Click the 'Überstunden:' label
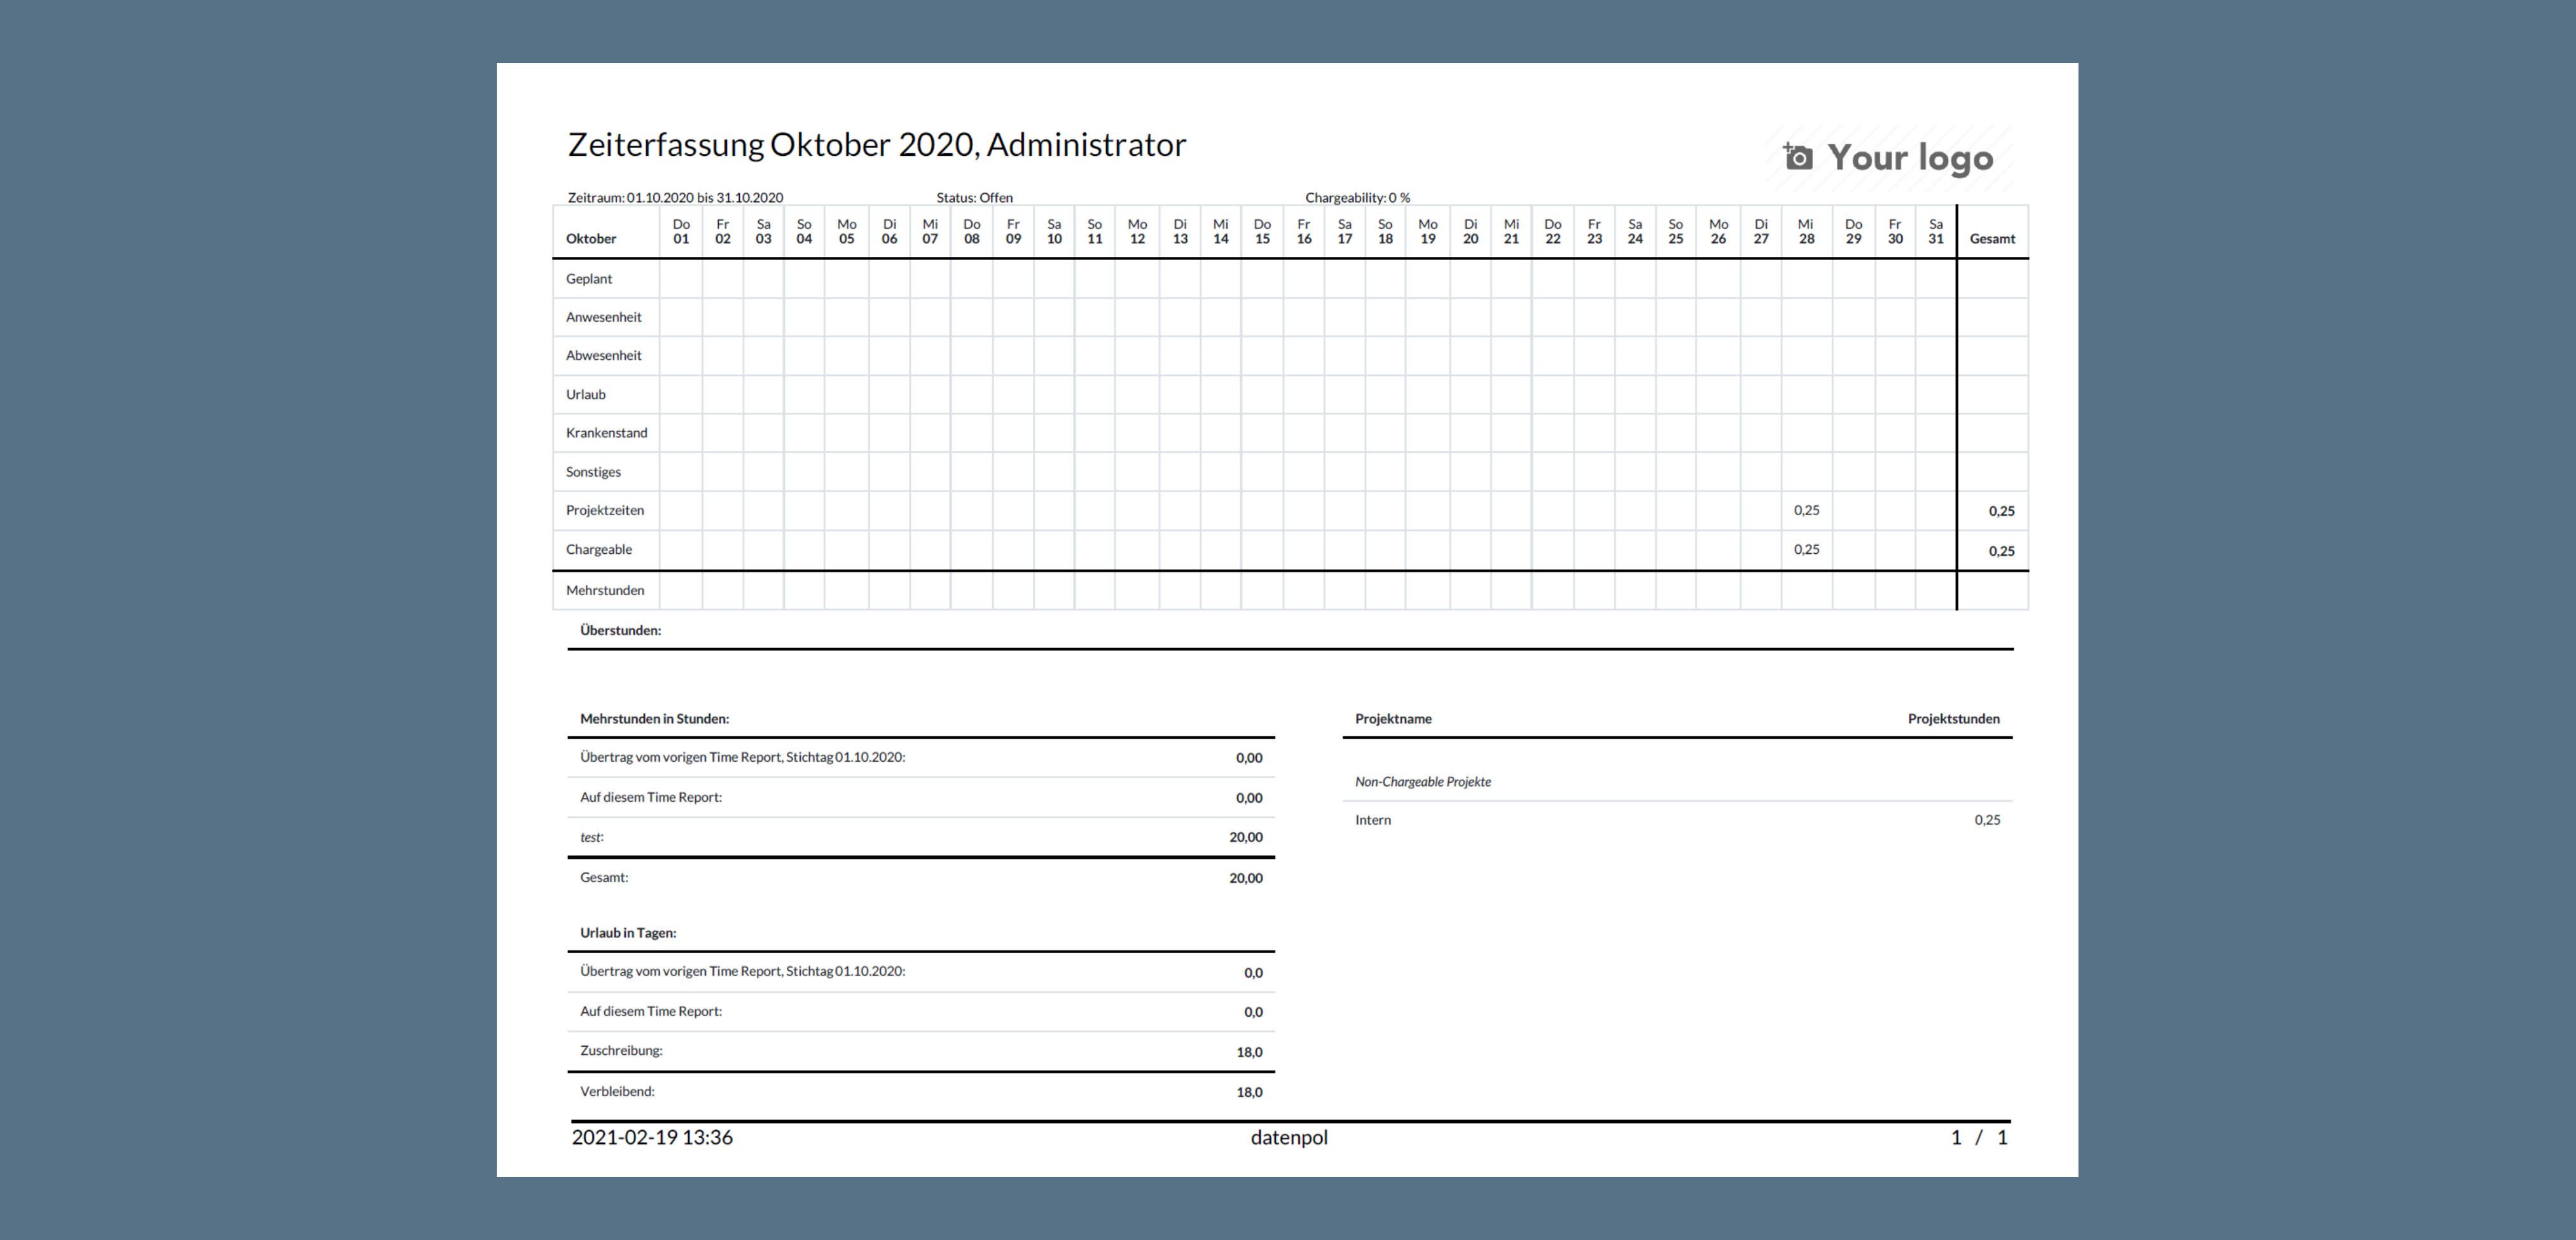Image resolution: width=2576 pixels, height=1240 pixels. pos(621,630)
